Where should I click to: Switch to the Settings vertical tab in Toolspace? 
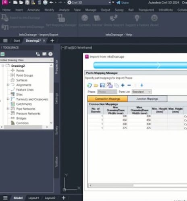56,98
